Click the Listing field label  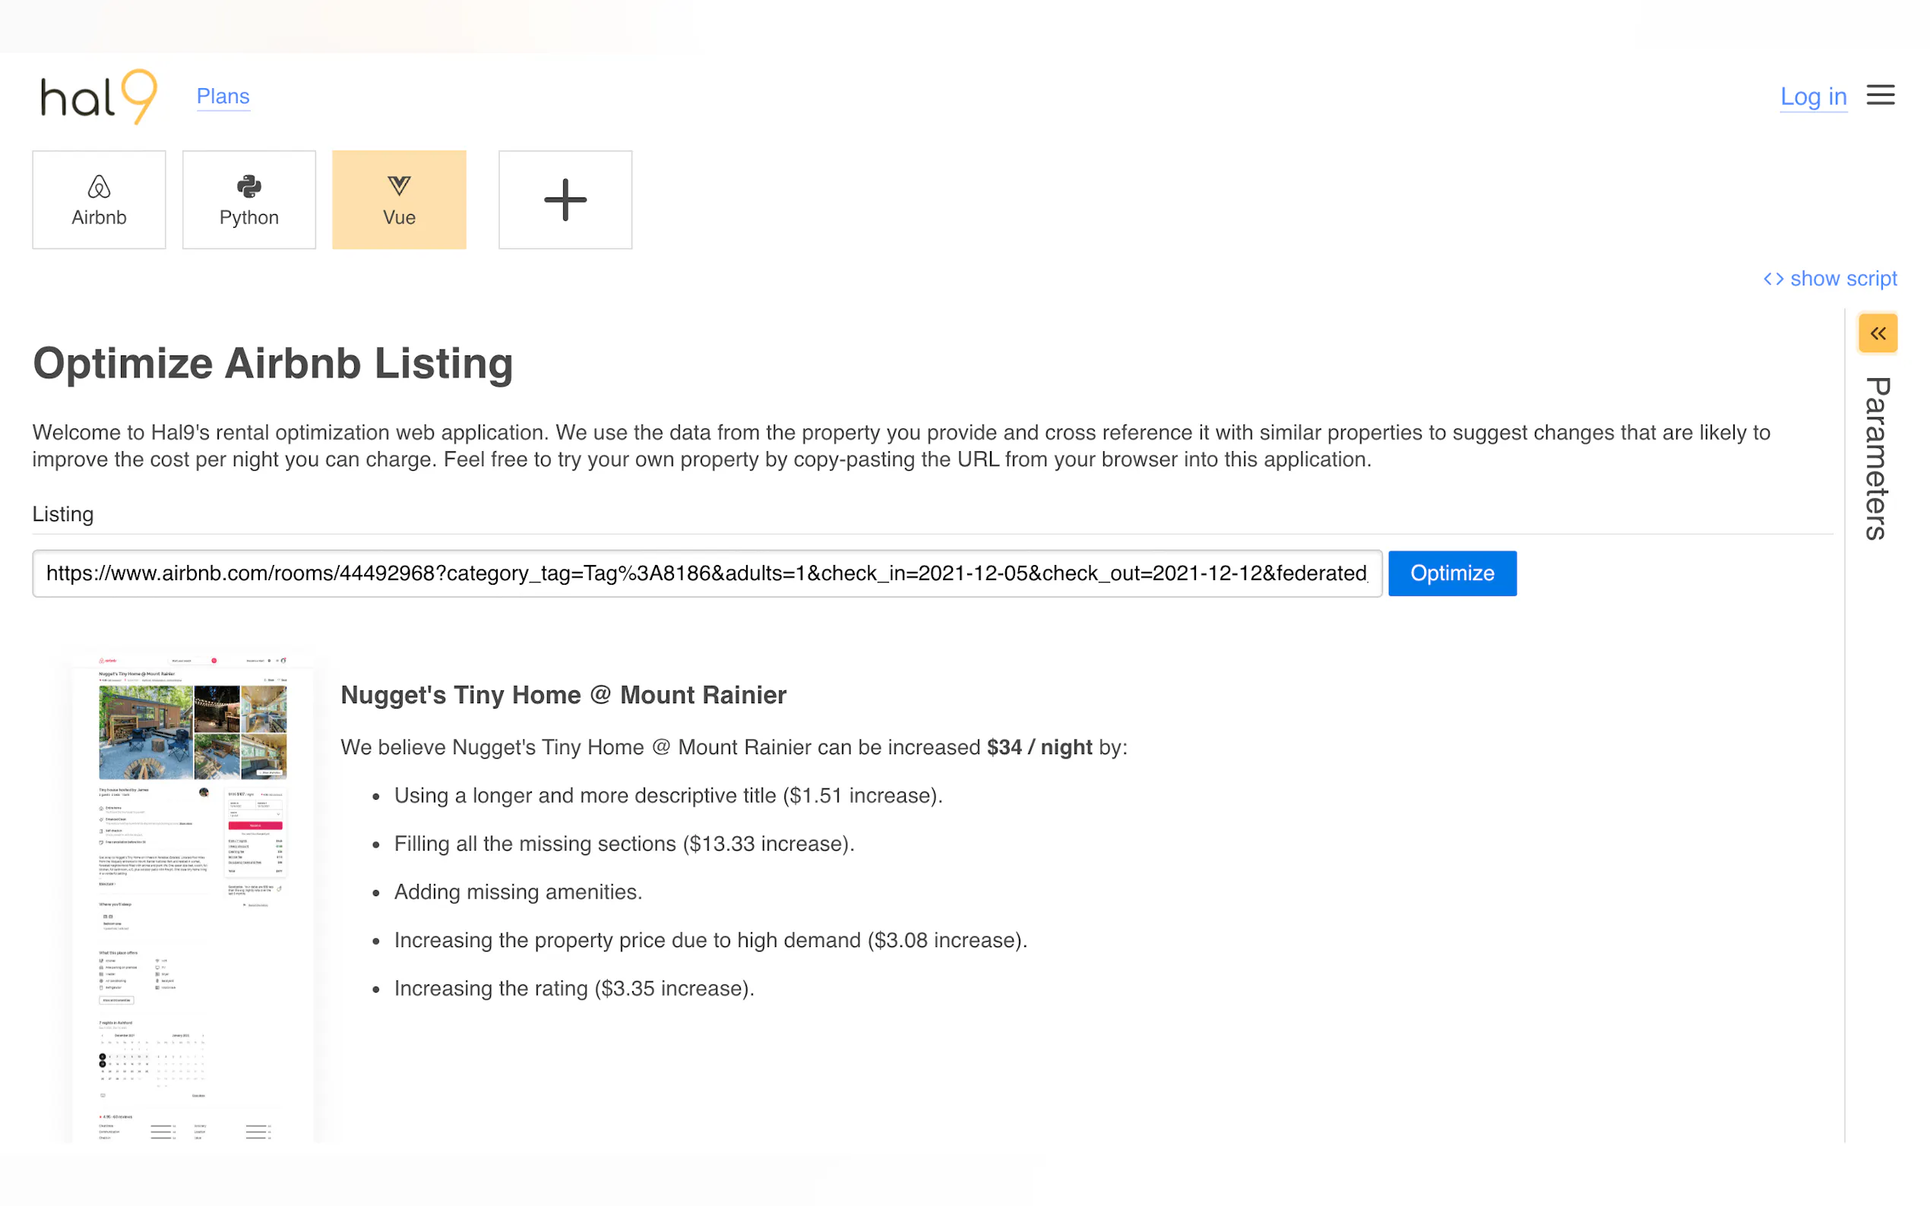(63, 514)
